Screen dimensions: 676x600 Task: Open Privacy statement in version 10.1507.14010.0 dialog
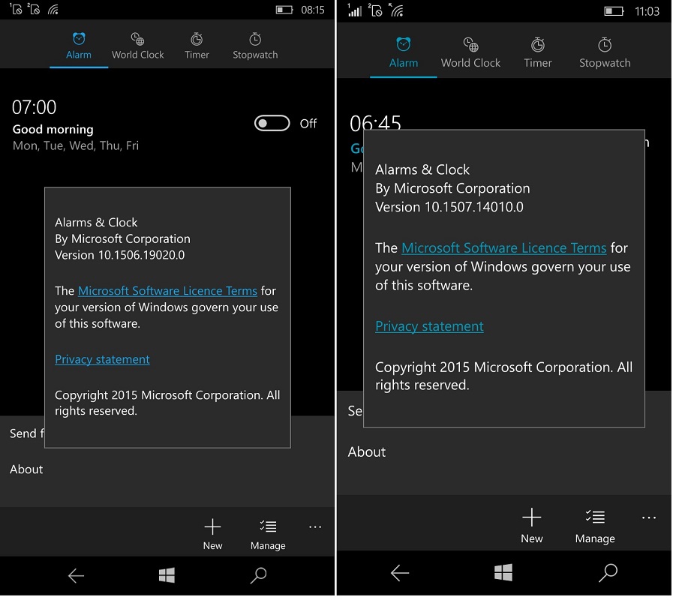pos(429,326)
